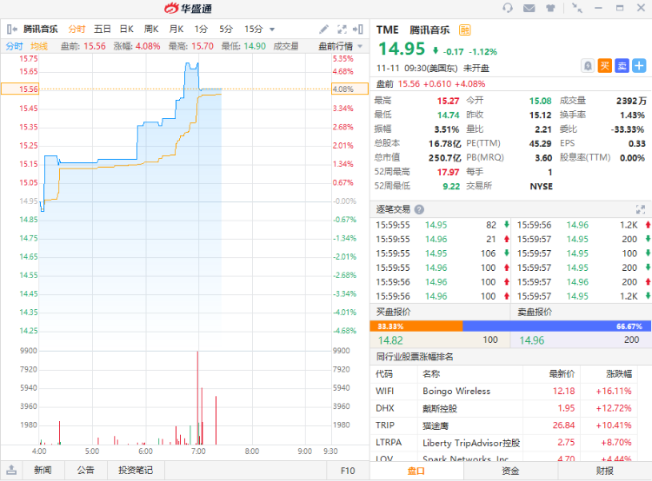Switch to the 日K chart tab
Viewport: 652px width, 481px height.
(x=127, y=29)
